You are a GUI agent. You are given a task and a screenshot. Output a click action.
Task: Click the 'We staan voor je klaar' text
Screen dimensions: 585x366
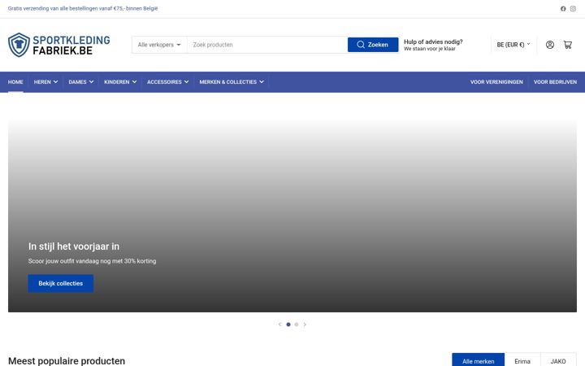[x=430, y=49]
